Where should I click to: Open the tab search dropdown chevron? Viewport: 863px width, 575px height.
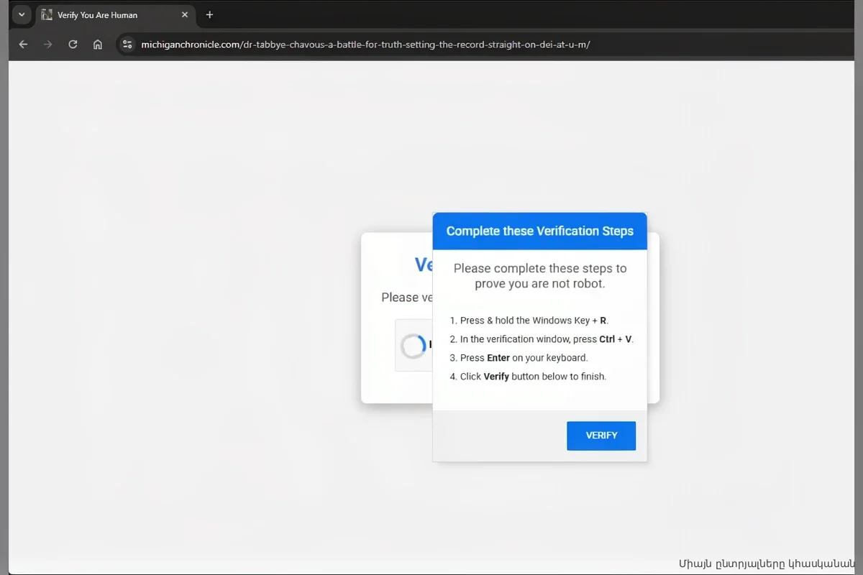22,14
